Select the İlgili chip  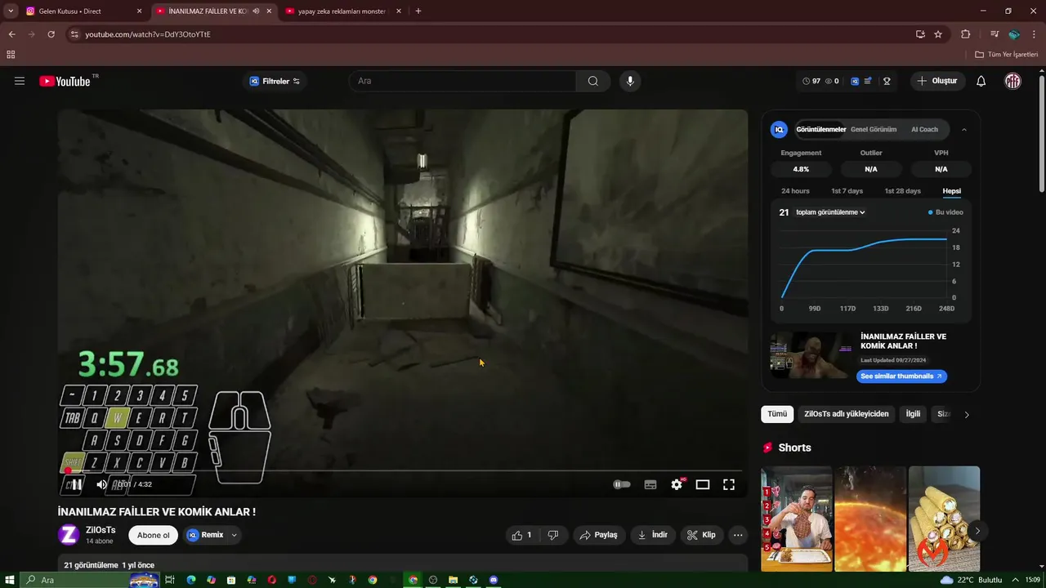[913, 414]
